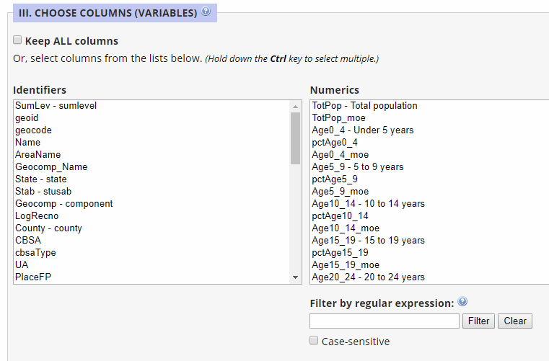549x361 pixels.
Task: Toggle the Case-sensitive checkbox
Action: [x=314, y=341]
